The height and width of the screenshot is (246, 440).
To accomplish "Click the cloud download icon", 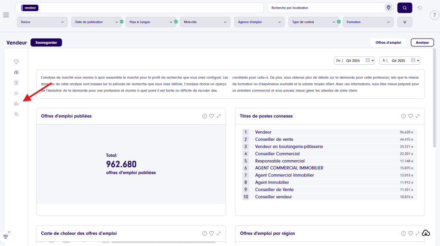I will pos(426,233).
